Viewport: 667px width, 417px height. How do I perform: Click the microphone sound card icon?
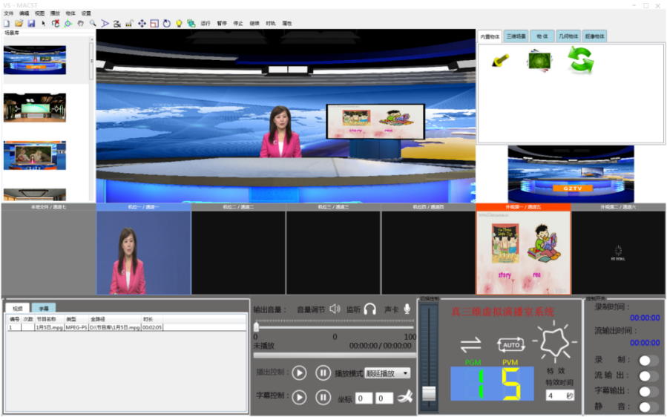click(407, 309)
